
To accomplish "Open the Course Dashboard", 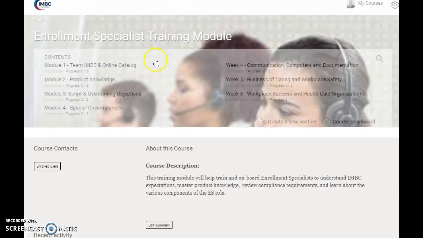I will tap(349, 122).
